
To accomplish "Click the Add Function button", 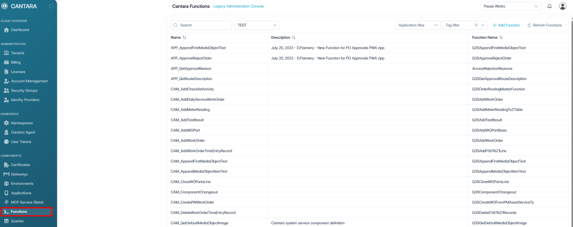I will 506,25.
